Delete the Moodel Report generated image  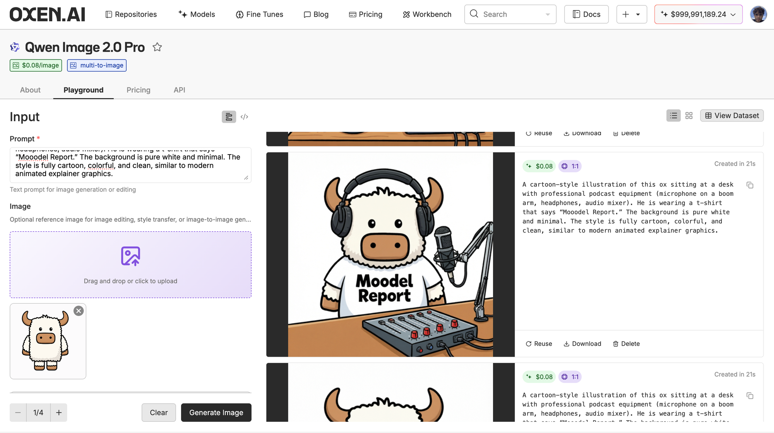coord(626,344)
